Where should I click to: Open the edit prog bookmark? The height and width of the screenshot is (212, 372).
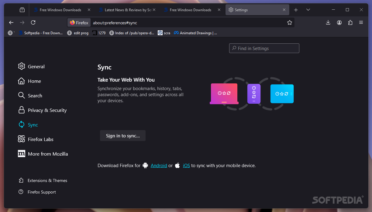tap(78, 33)
